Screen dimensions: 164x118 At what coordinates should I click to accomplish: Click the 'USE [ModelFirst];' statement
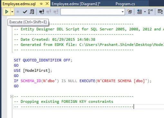(x=33, y=70)
